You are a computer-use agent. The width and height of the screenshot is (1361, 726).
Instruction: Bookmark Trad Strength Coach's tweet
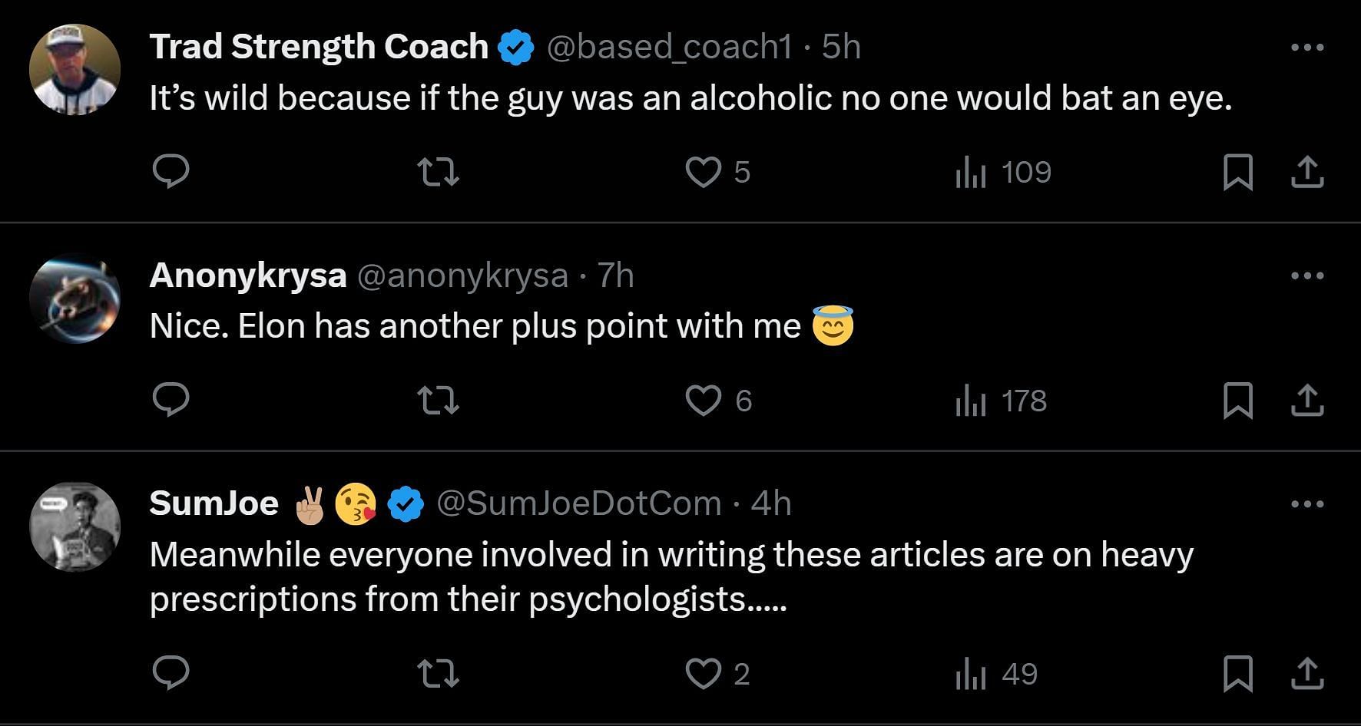click(1237, 172)
